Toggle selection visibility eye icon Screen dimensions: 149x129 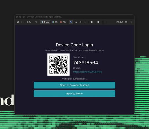pyautogui.click(x=80, y=22)
